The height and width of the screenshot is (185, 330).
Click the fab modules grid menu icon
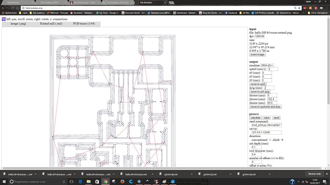[4, 19]
